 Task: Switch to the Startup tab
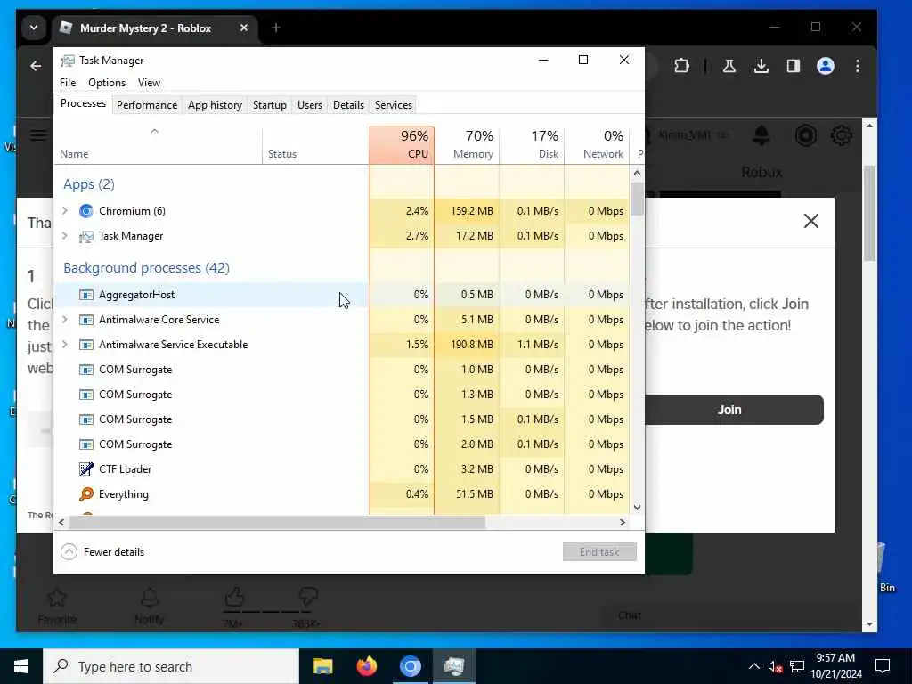tap(269, 105)
